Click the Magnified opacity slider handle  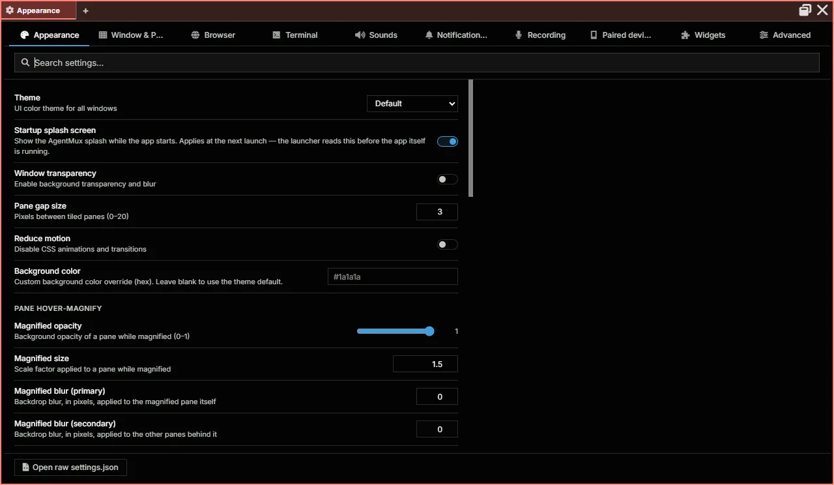pyautogui.click(x=429, y=331)
